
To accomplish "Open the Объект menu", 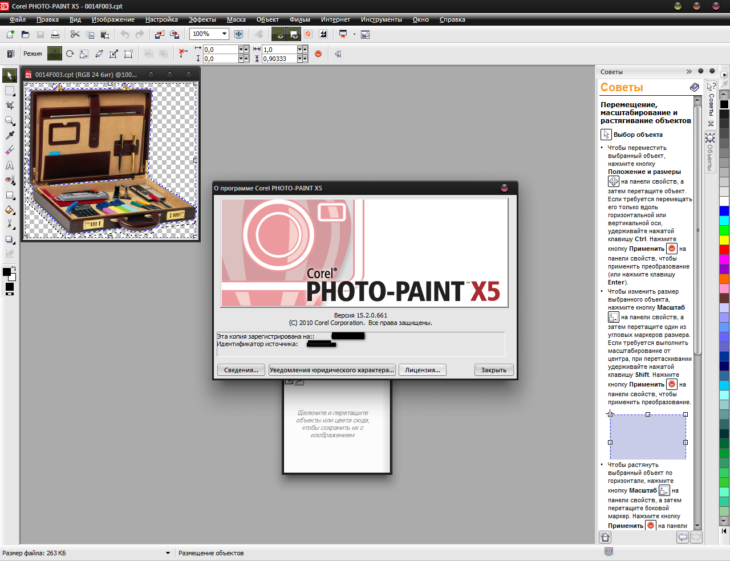I will click(267, 19).
